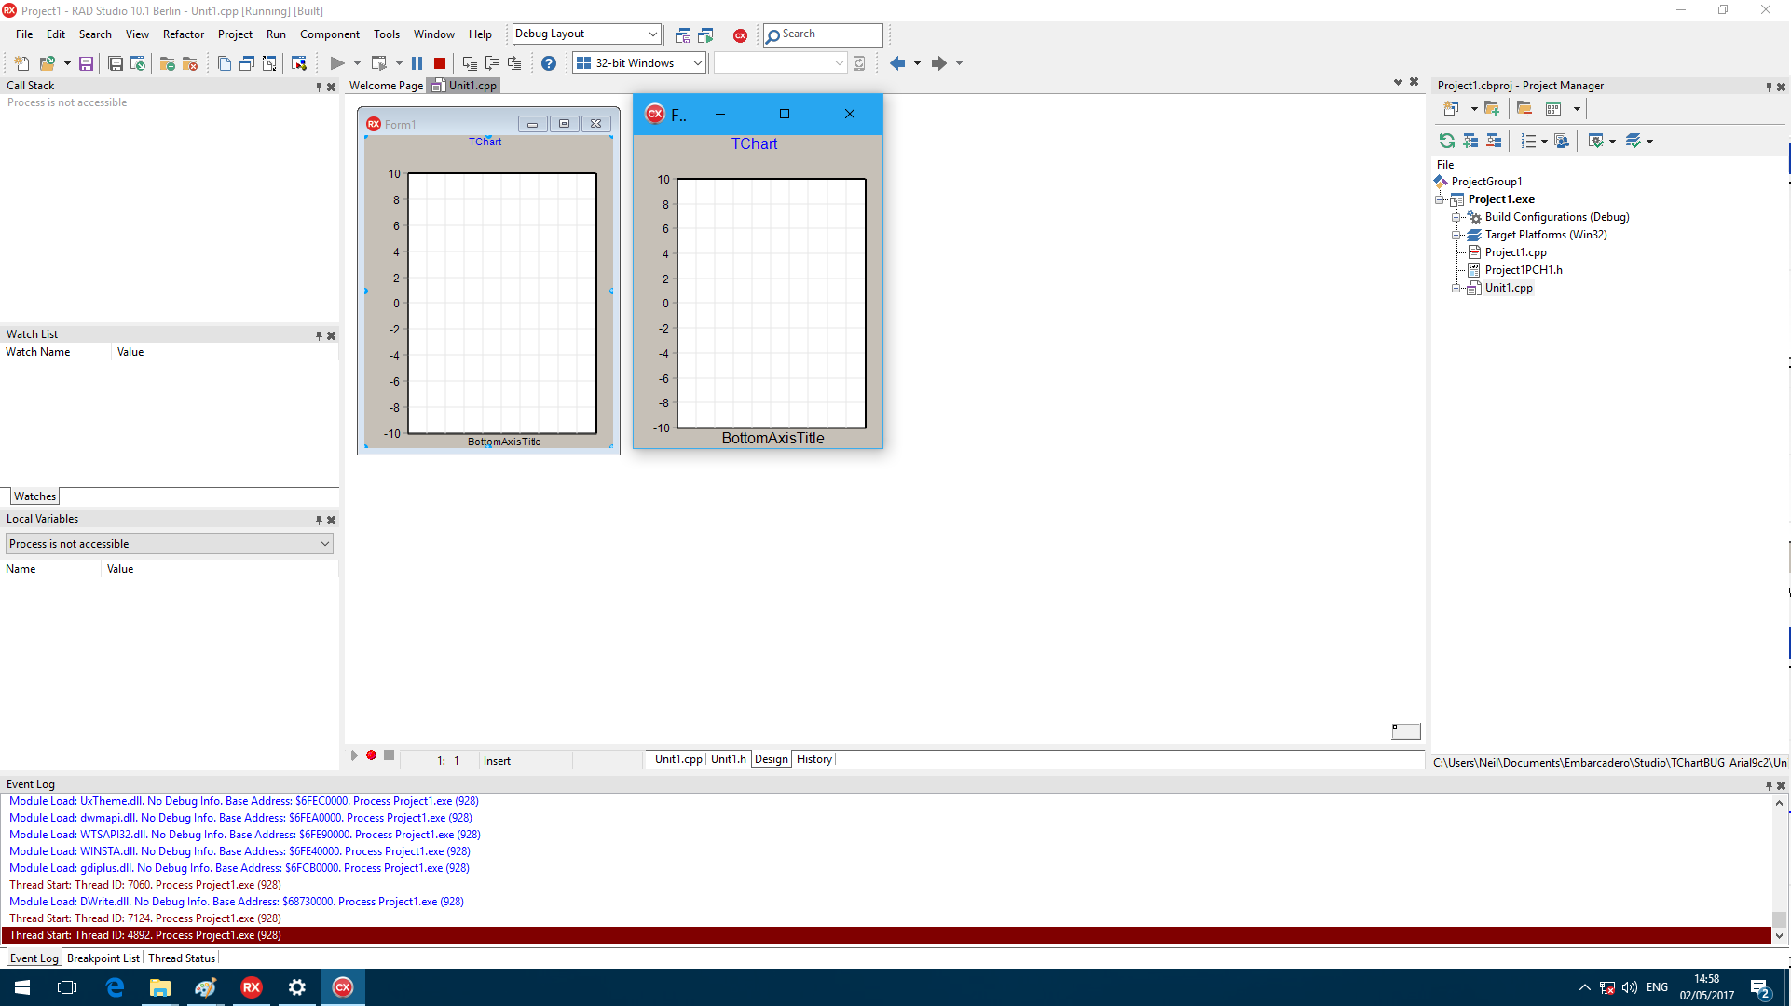Screen dimensions: 1791x1006
Task: Switch to the Welcome Page tab
Action: coord(386,86)
